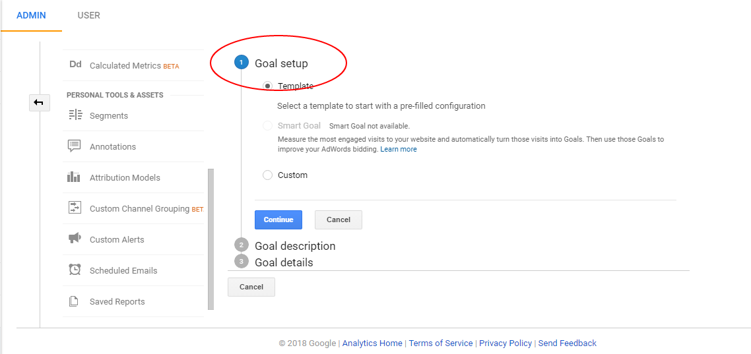Click the Custom Channel Grouping icon

(x=75, y=208)
